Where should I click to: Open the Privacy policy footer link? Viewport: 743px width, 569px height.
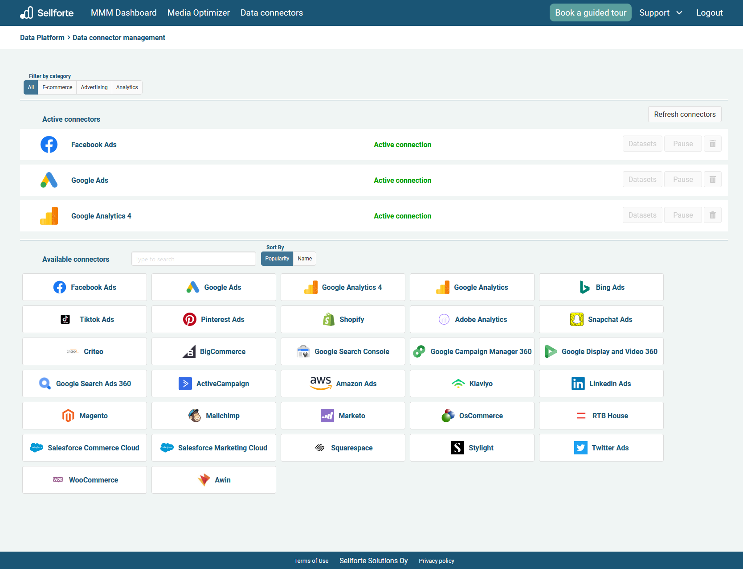[x=436, y=561]
